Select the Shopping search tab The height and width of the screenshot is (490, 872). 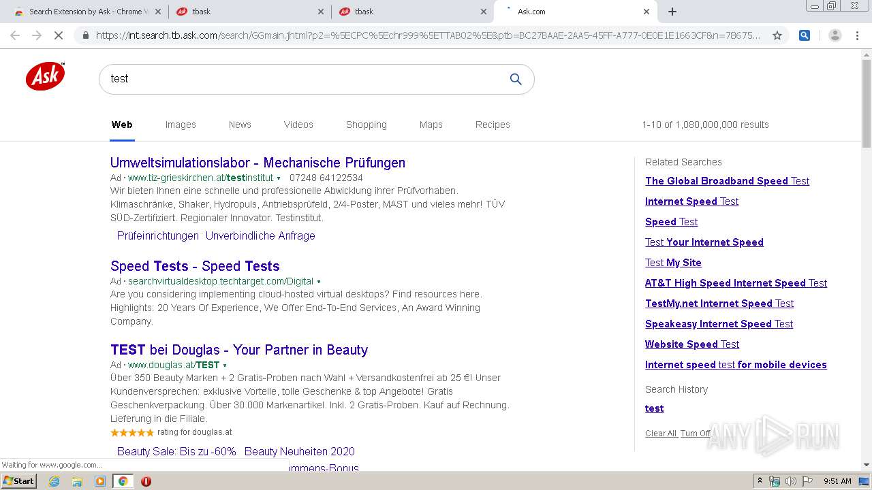(x=367, y=125)
